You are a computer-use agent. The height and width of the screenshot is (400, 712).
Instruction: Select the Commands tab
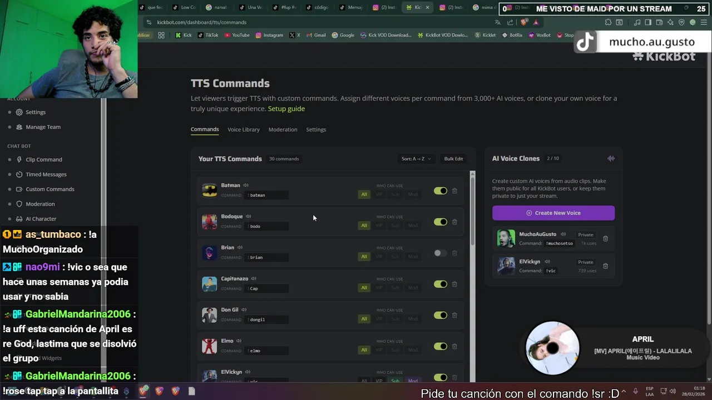205,129
